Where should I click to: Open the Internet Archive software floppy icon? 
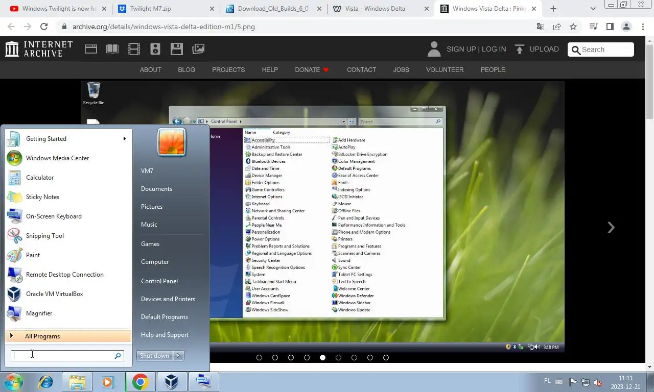click(177, 49)
